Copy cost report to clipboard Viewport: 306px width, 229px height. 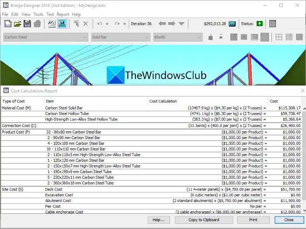tap(204, 220)
